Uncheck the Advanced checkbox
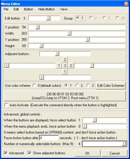 [x=6, y=153]
